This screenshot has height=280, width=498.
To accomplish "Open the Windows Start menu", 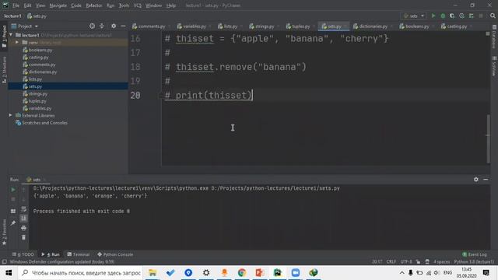I will [x=9, y=273].
